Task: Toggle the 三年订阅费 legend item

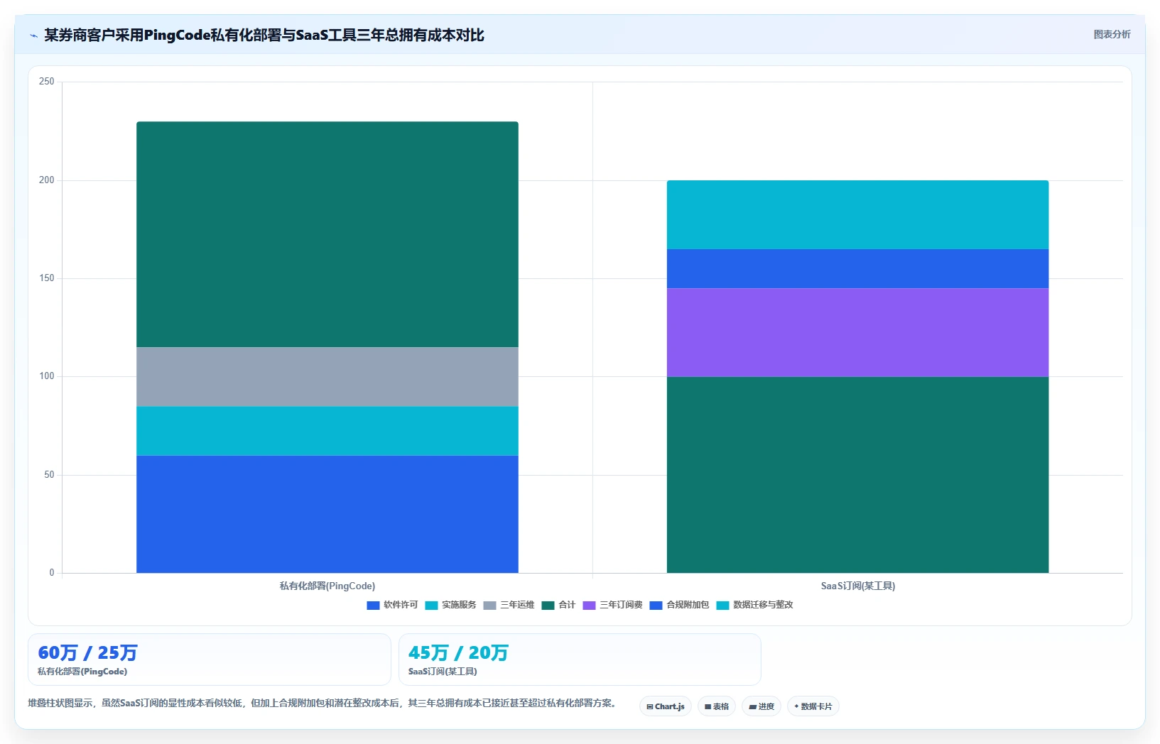Action: [612, 605]
